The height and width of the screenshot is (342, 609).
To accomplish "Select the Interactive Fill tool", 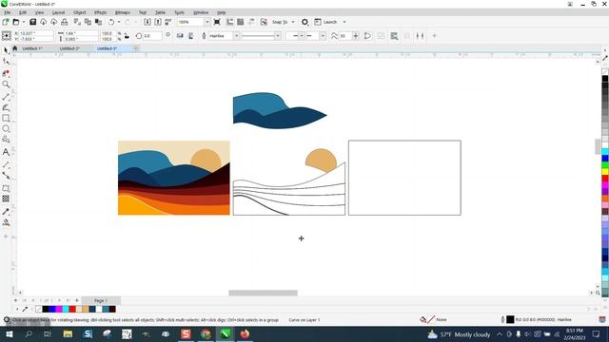I will point(6,222).
